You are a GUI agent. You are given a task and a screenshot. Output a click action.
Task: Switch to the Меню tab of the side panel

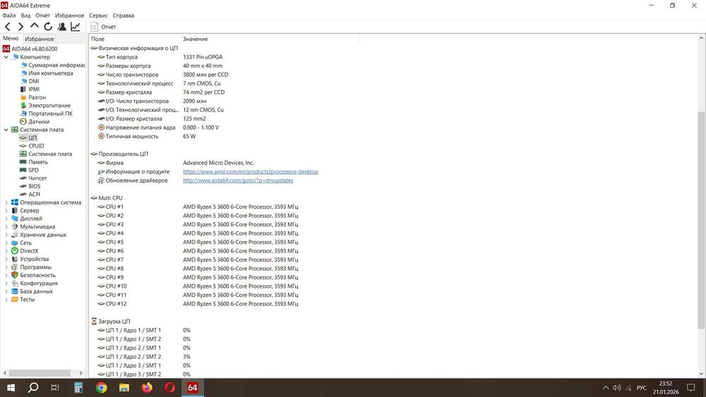[11, 39]
